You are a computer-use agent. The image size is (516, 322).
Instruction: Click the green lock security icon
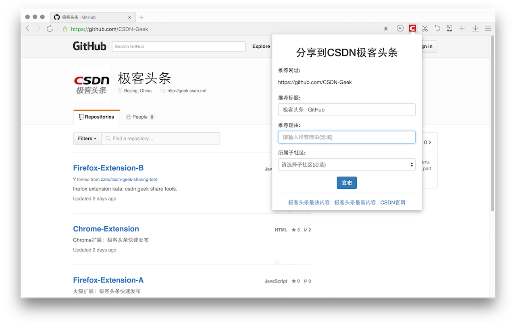point(65,29)
